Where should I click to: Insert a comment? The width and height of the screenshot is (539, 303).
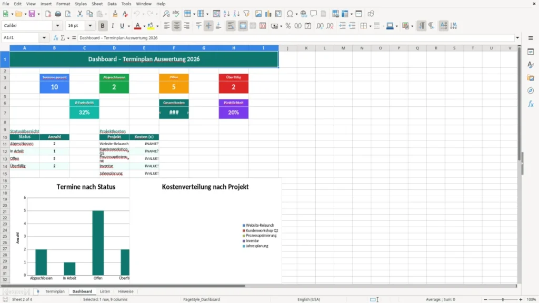pos(314,14)
